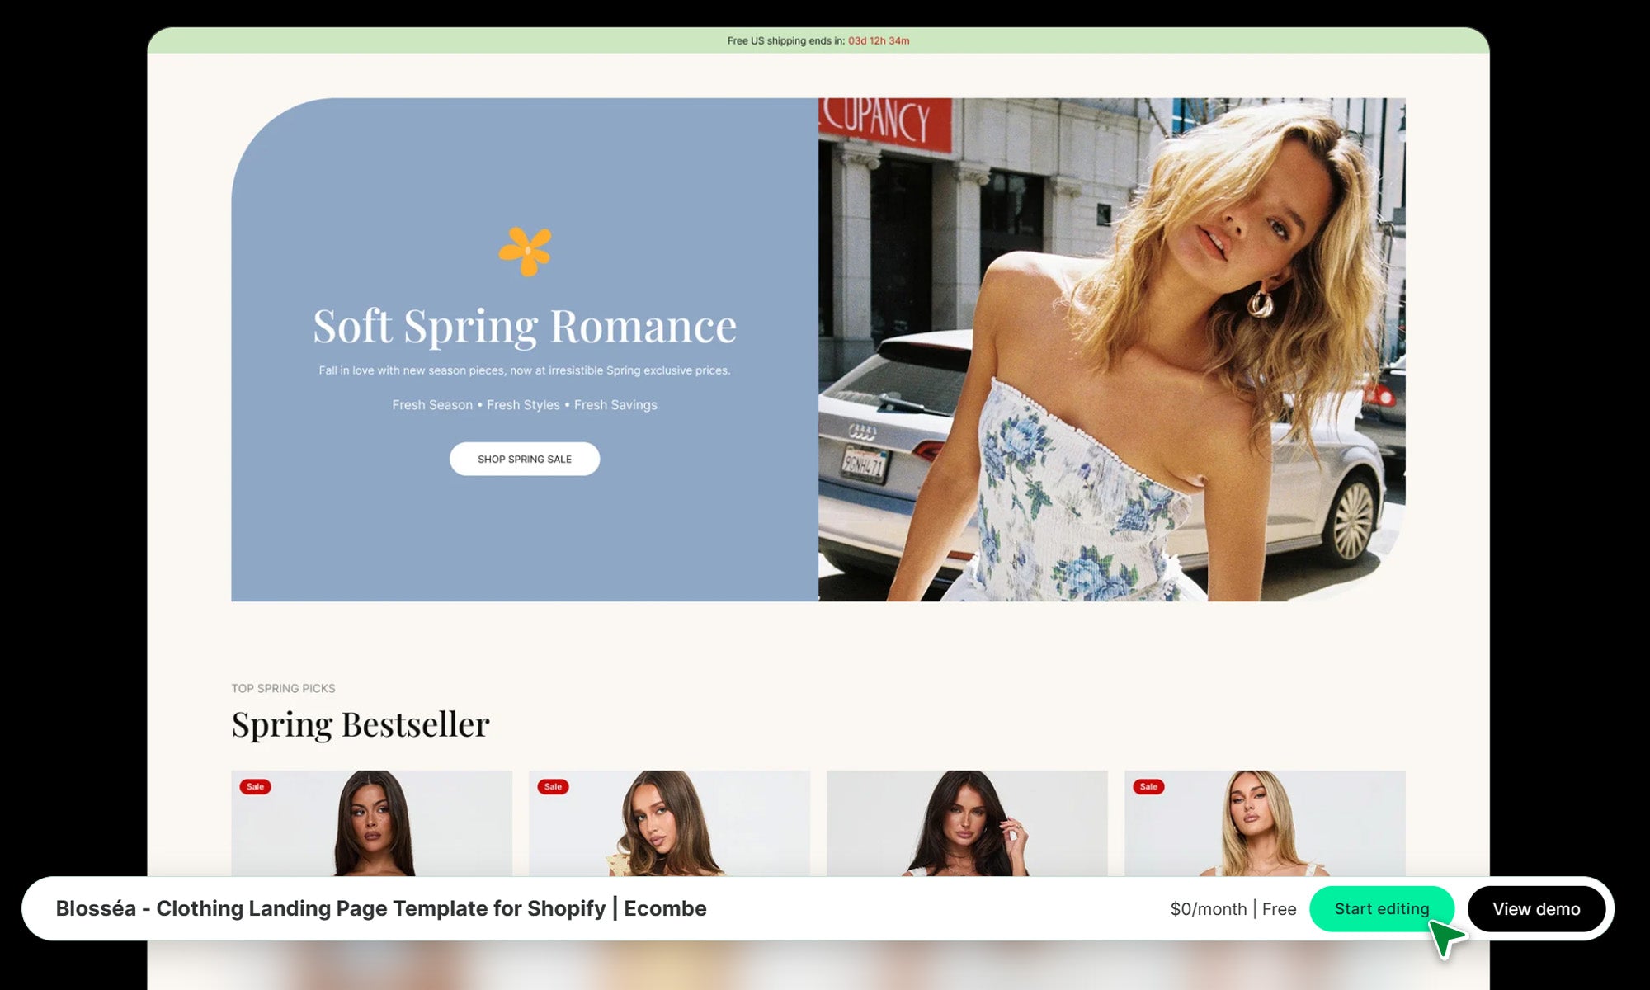Click the $0/month Free price label

tap(1233, 909)
